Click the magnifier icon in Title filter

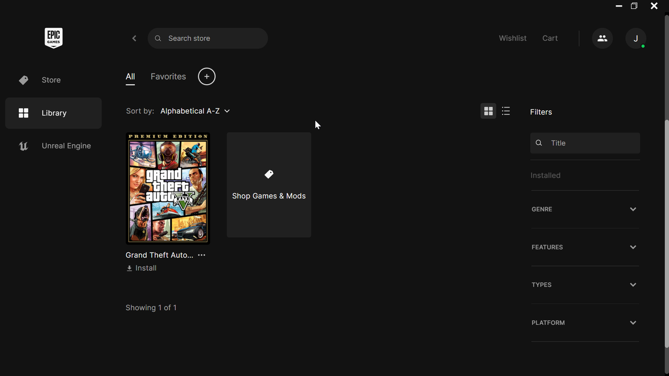(x=539, y=143)
